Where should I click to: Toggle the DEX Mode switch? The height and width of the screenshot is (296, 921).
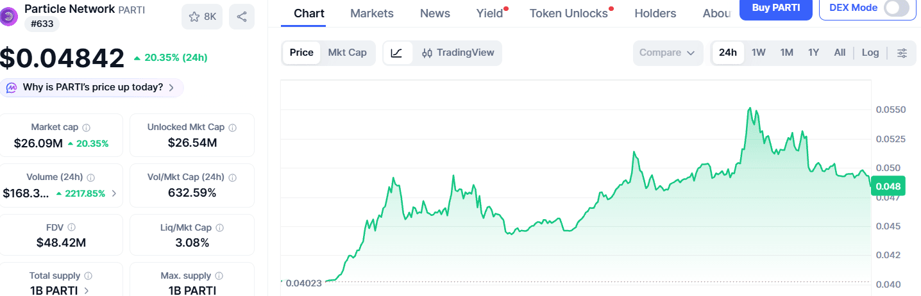click(896, 8)
